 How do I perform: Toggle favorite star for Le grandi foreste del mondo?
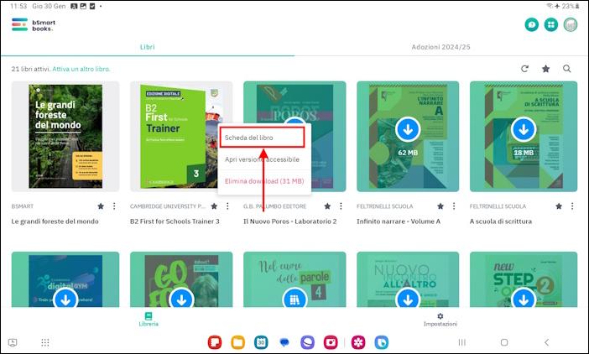(101, 206)
